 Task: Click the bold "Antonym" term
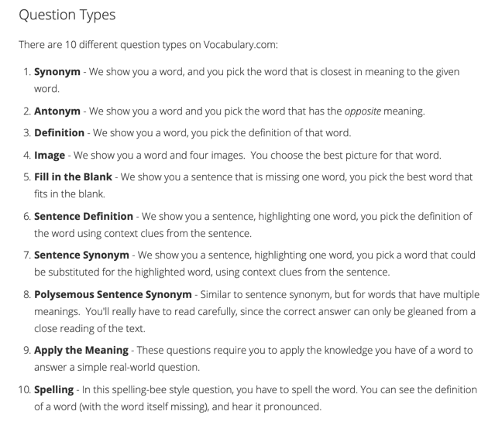point(57,111)
